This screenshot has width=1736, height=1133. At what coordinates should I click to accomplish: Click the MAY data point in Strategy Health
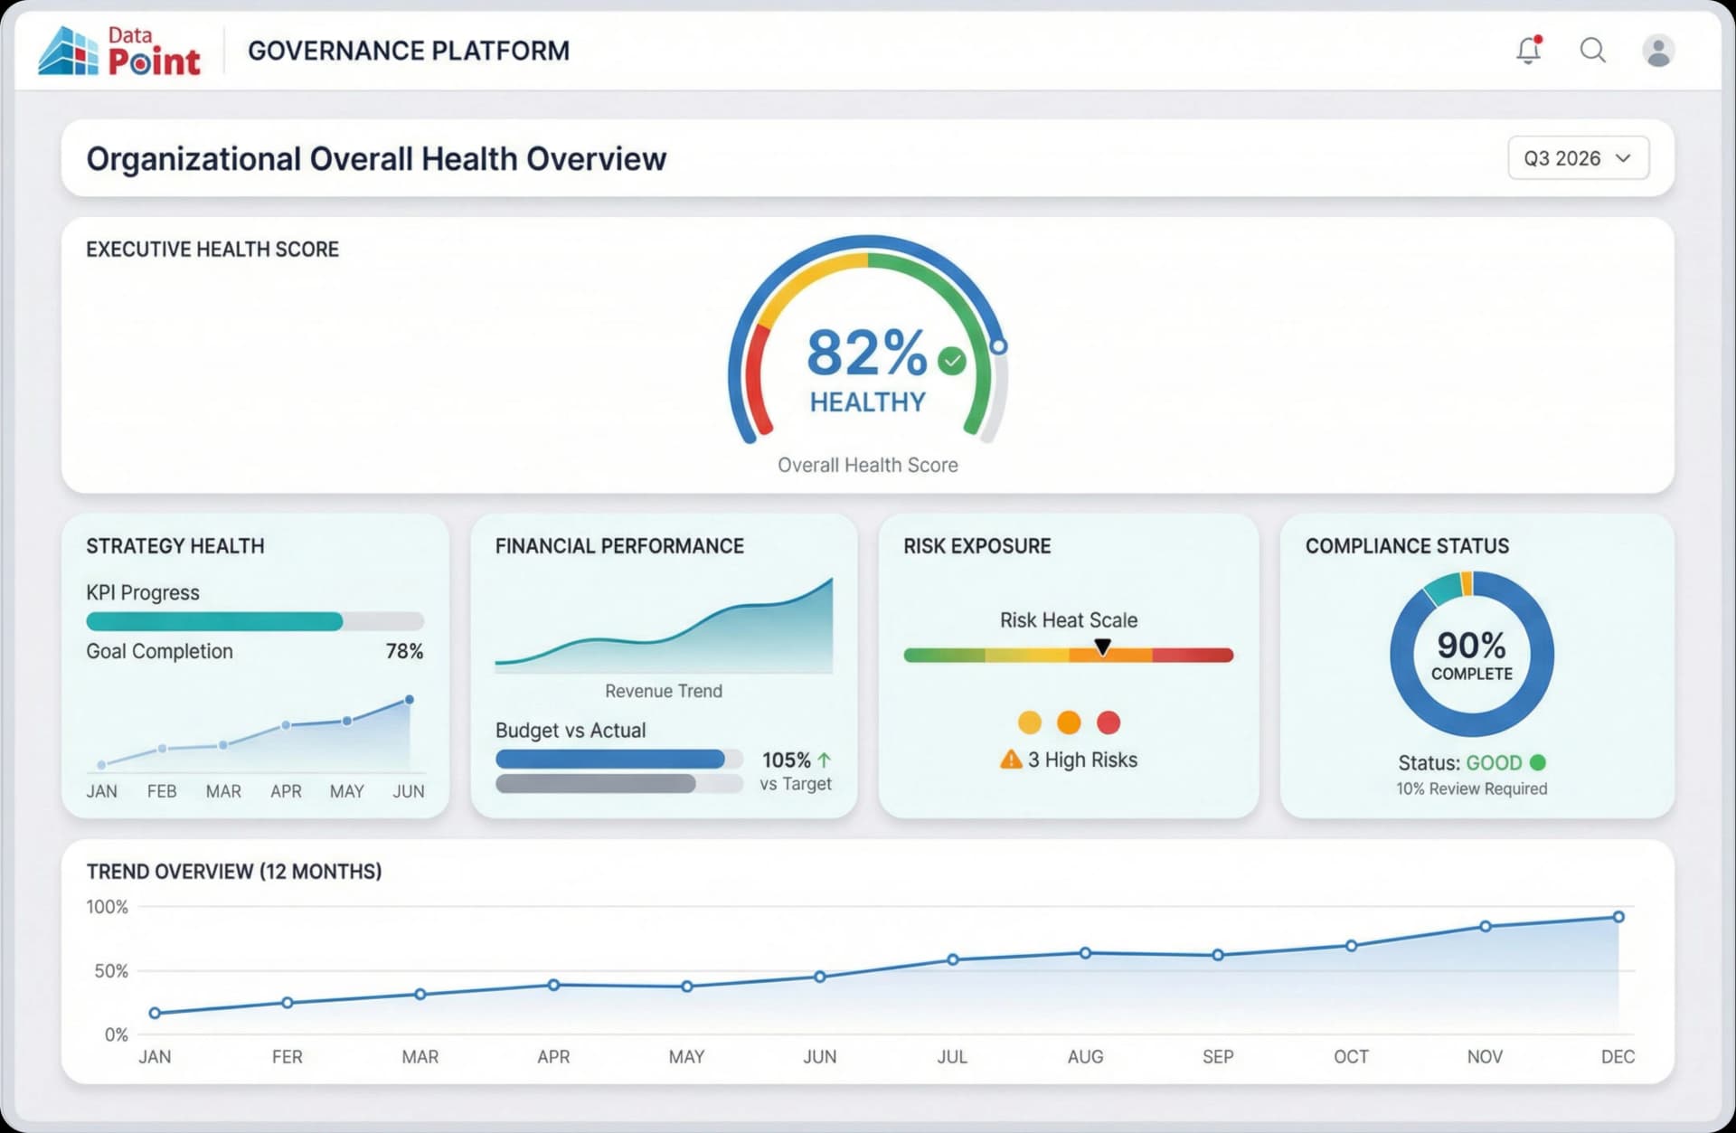coord(347,721)
